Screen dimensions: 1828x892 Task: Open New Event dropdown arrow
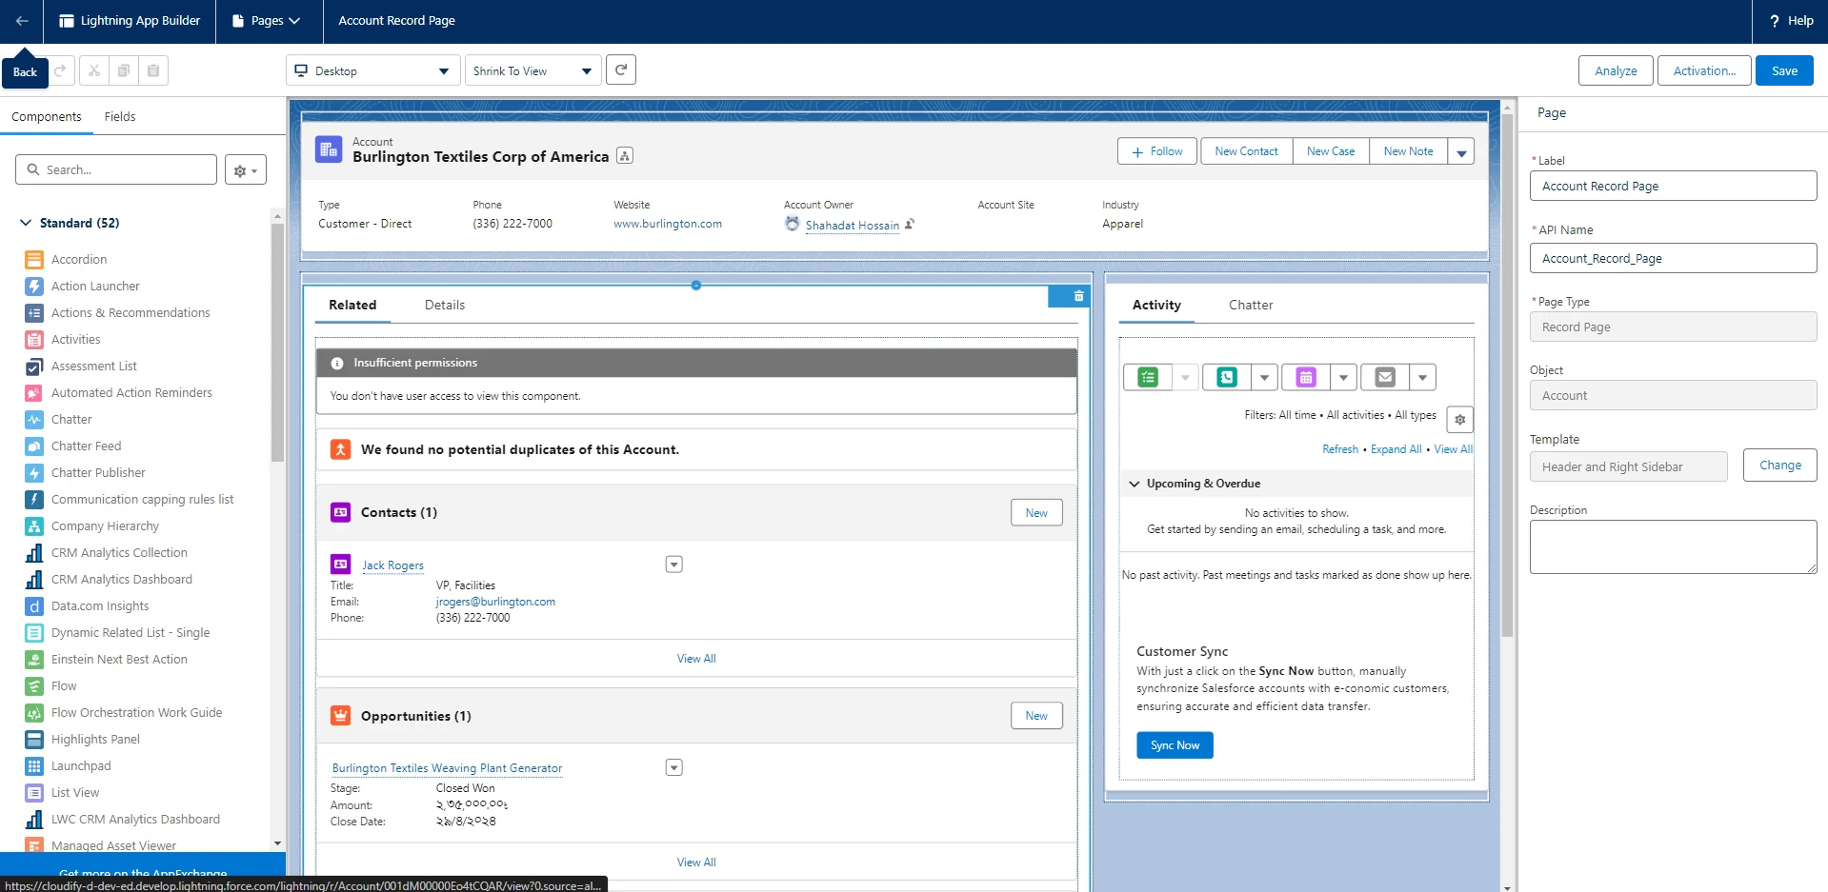tap(1343, 378)
